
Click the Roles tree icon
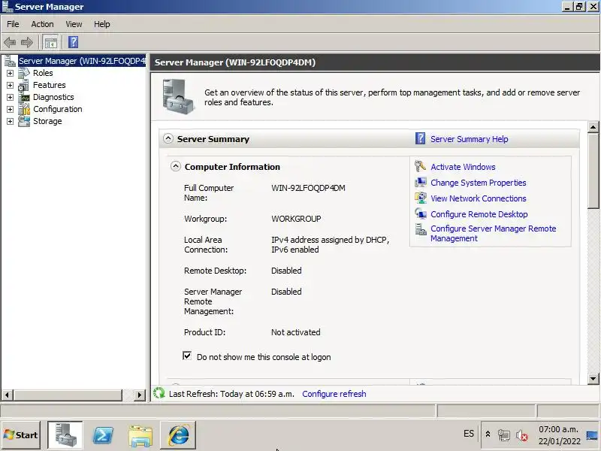[x=24, y=73]
